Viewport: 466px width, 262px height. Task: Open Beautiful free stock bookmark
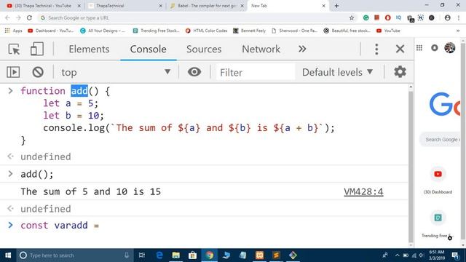(347, 31)
